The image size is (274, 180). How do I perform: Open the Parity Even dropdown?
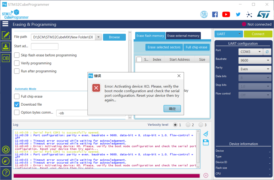tap(255, 69)
